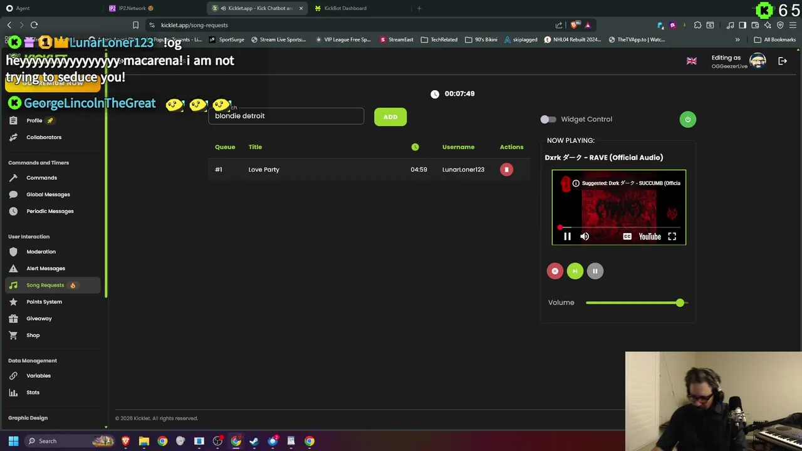Click the share page icon in address bar
The image size is (802, 451).
click(x=559, y=25)
